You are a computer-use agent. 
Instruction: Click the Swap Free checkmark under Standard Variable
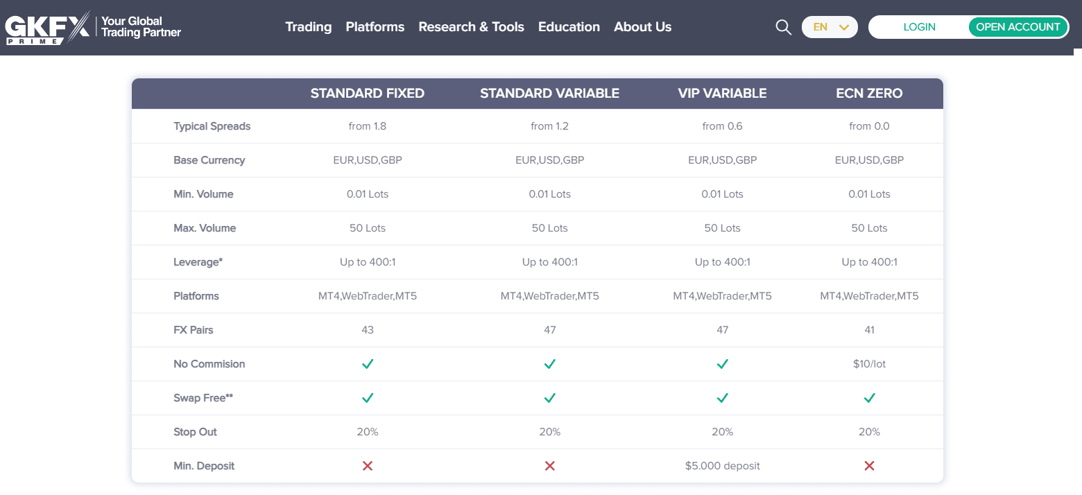pyautogui.click(x=550, y=397)
